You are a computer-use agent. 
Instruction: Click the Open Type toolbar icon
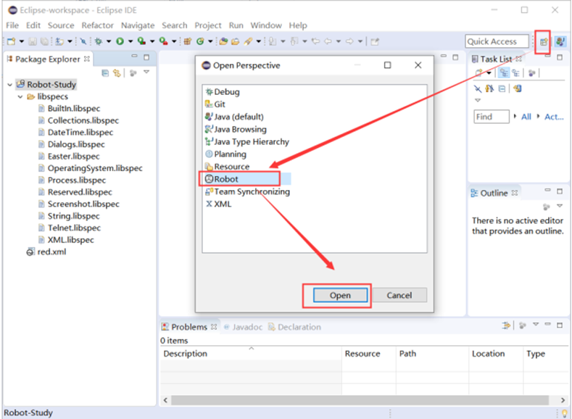223,41
